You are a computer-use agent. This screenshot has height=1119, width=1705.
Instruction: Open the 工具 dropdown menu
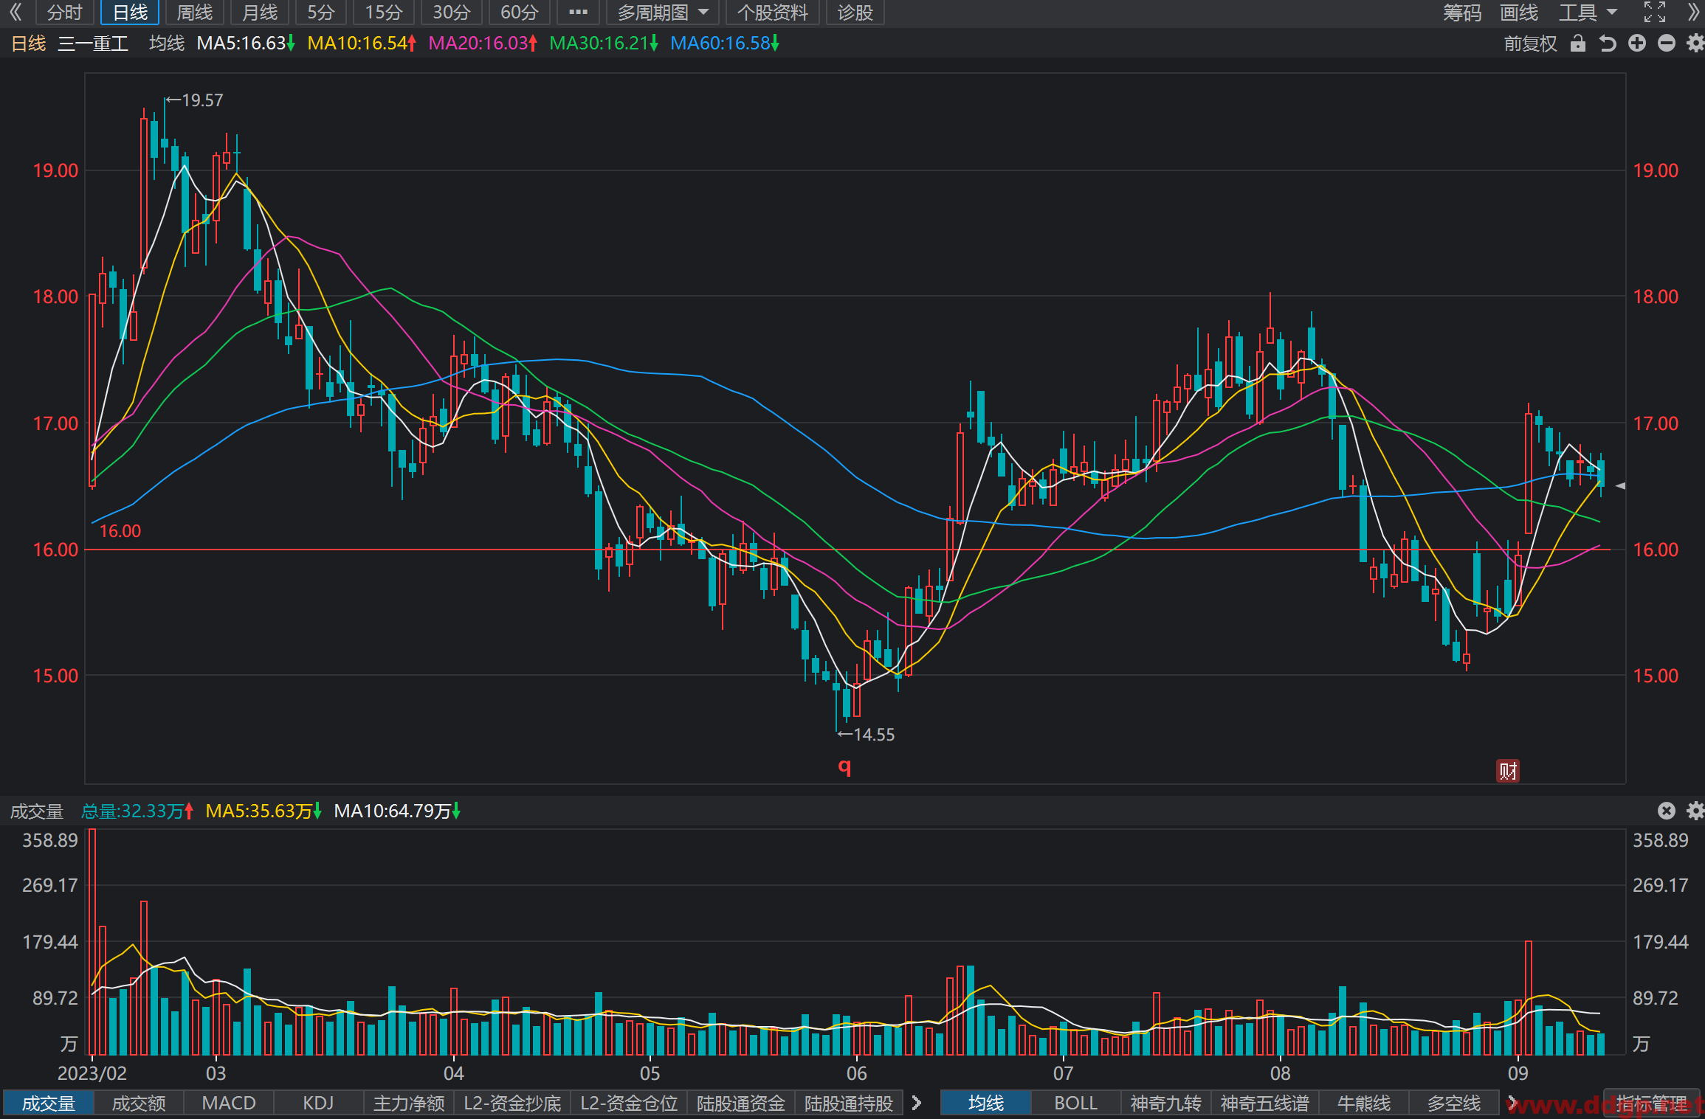point(1588,13)
